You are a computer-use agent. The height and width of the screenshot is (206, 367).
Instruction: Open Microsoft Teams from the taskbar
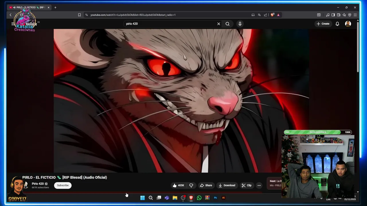pos(167,198)
